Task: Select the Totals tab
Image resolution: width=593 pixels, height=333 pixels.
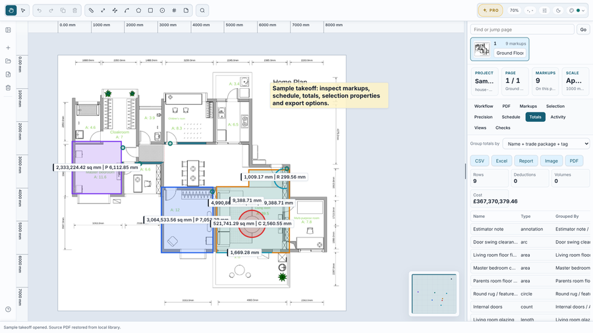Action: pos(535,117)
